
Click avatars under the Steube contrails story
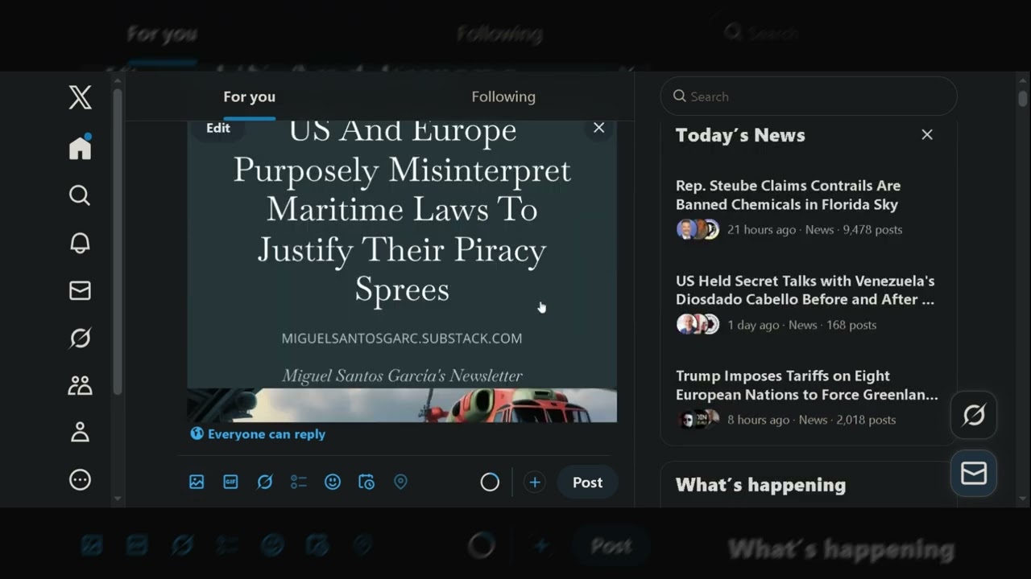click(698, 229)
